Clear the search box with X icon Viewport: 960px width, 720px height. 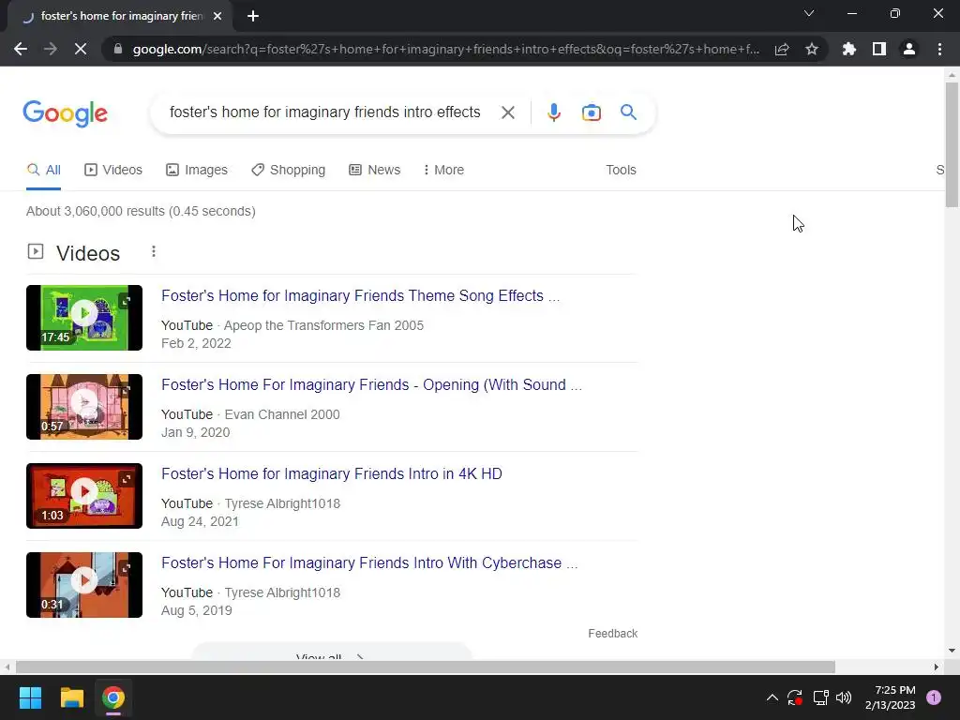pyautogui.click(x=507, y=112)
